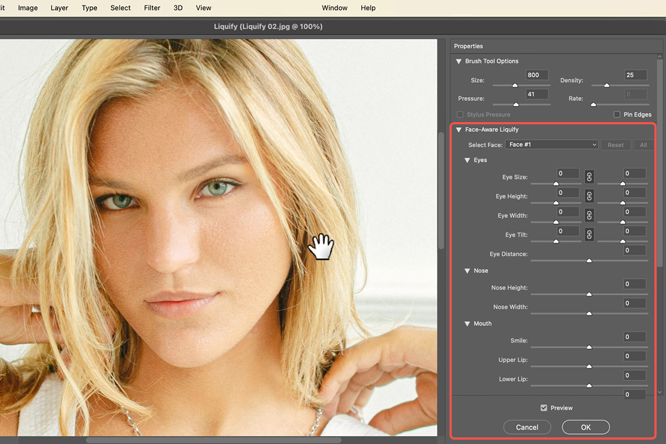Open the Filter menu
666x444 pixels.
point(152,8)
